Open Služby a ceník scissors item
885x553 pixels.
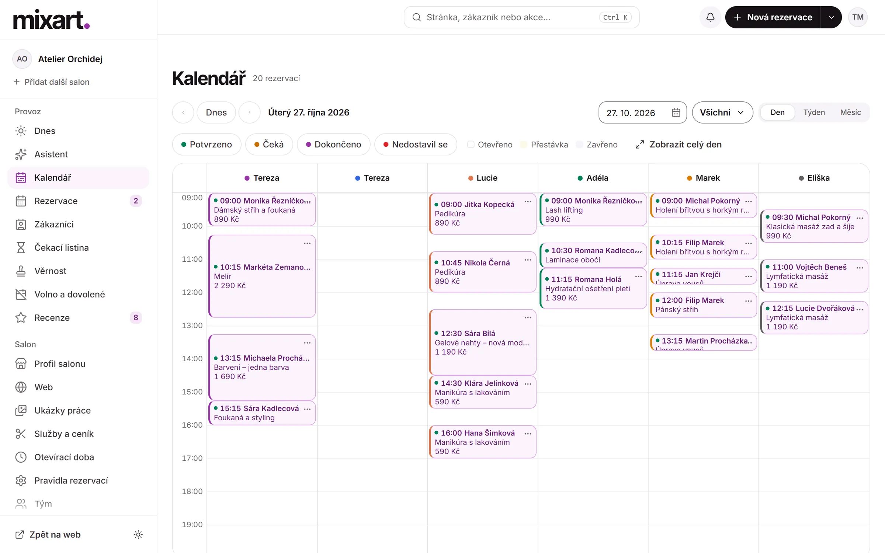point(78,434)
